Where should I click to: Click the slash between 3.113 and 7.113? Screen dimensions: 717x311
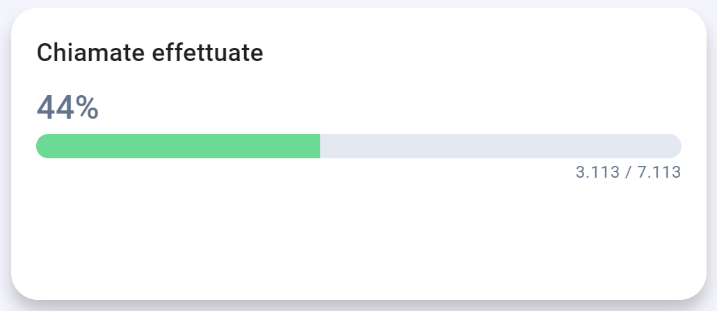coord(628,172)
